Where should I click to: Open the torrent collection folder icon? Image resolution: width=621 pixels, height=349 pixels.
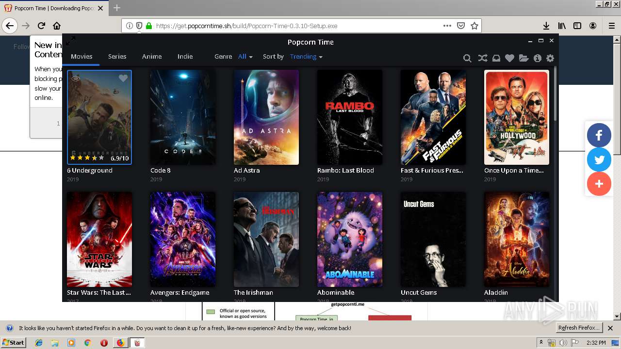point(523,58)
